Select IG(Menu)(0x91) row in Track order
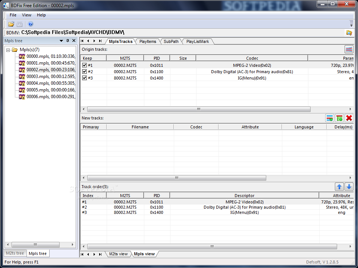Screen dimensions: 358x268 (217, 212)
